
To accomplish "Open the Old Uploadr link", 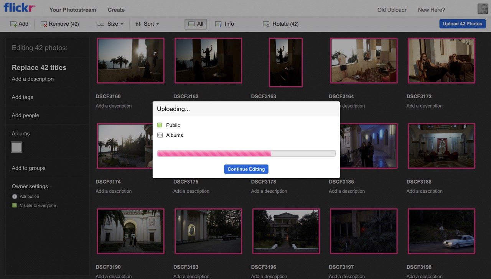I will pos(392,10).
